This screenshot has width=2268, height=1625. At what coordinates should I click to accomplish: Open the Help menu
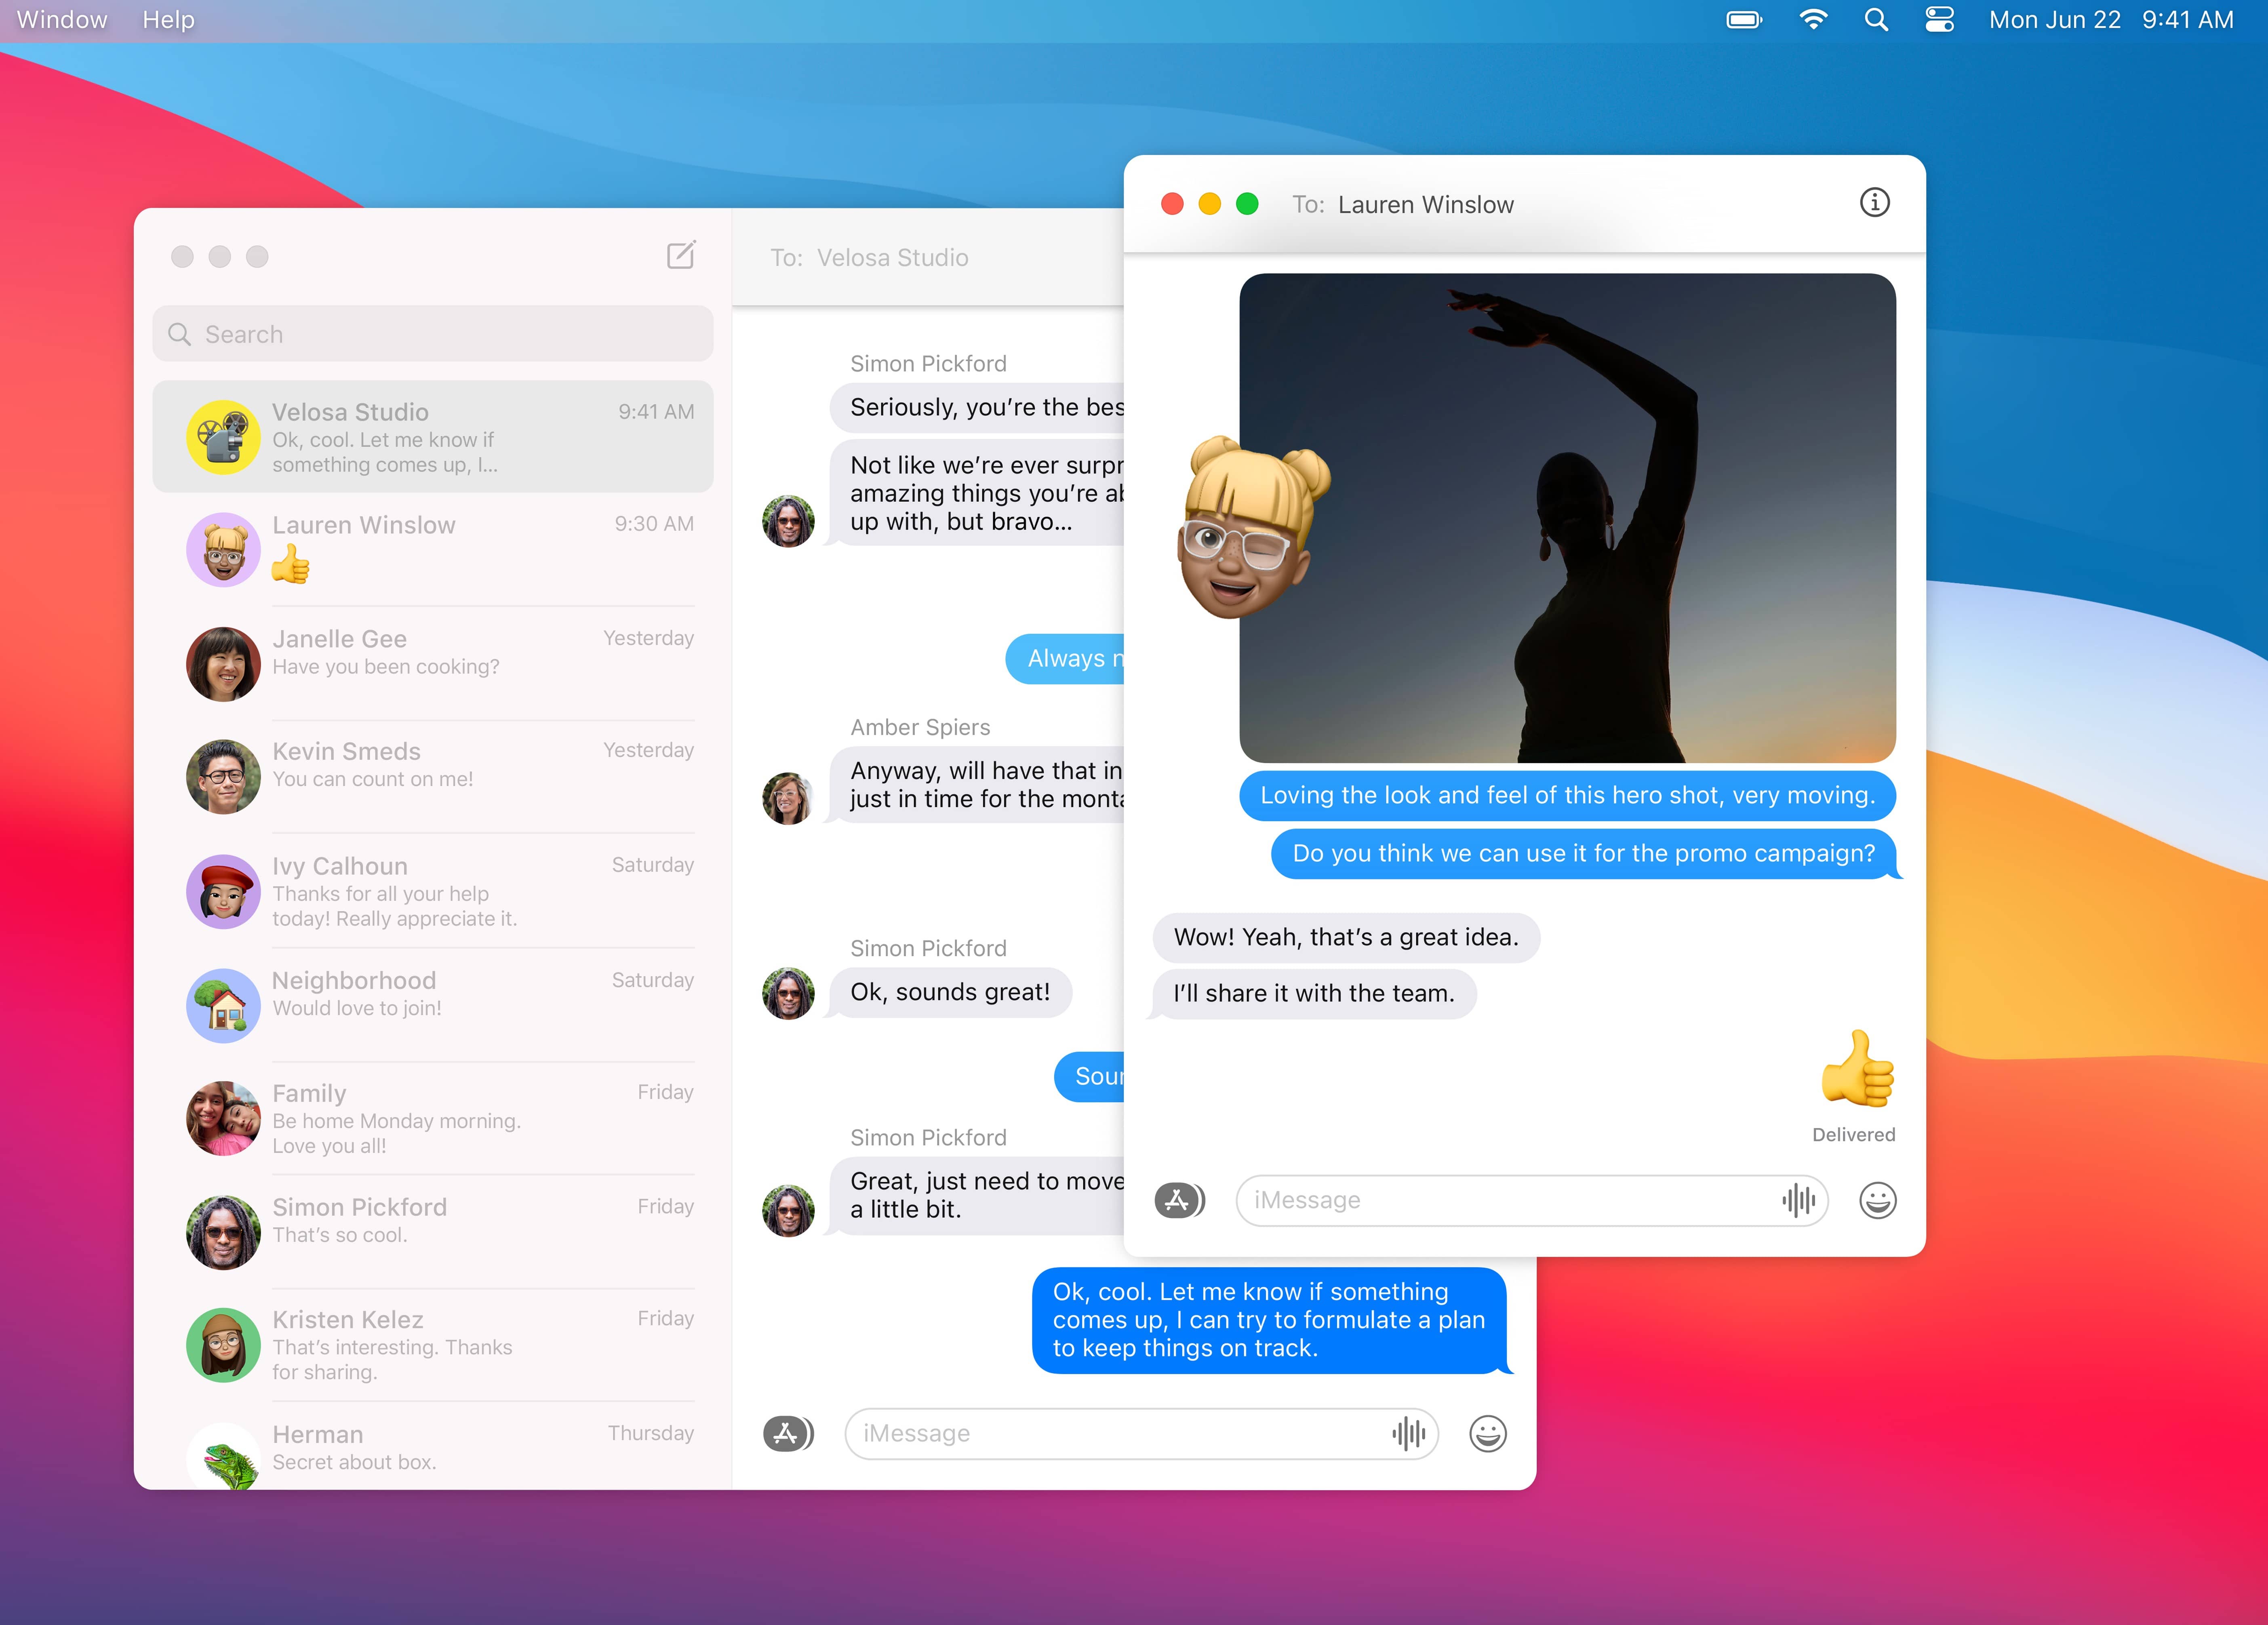pos(168,20)
